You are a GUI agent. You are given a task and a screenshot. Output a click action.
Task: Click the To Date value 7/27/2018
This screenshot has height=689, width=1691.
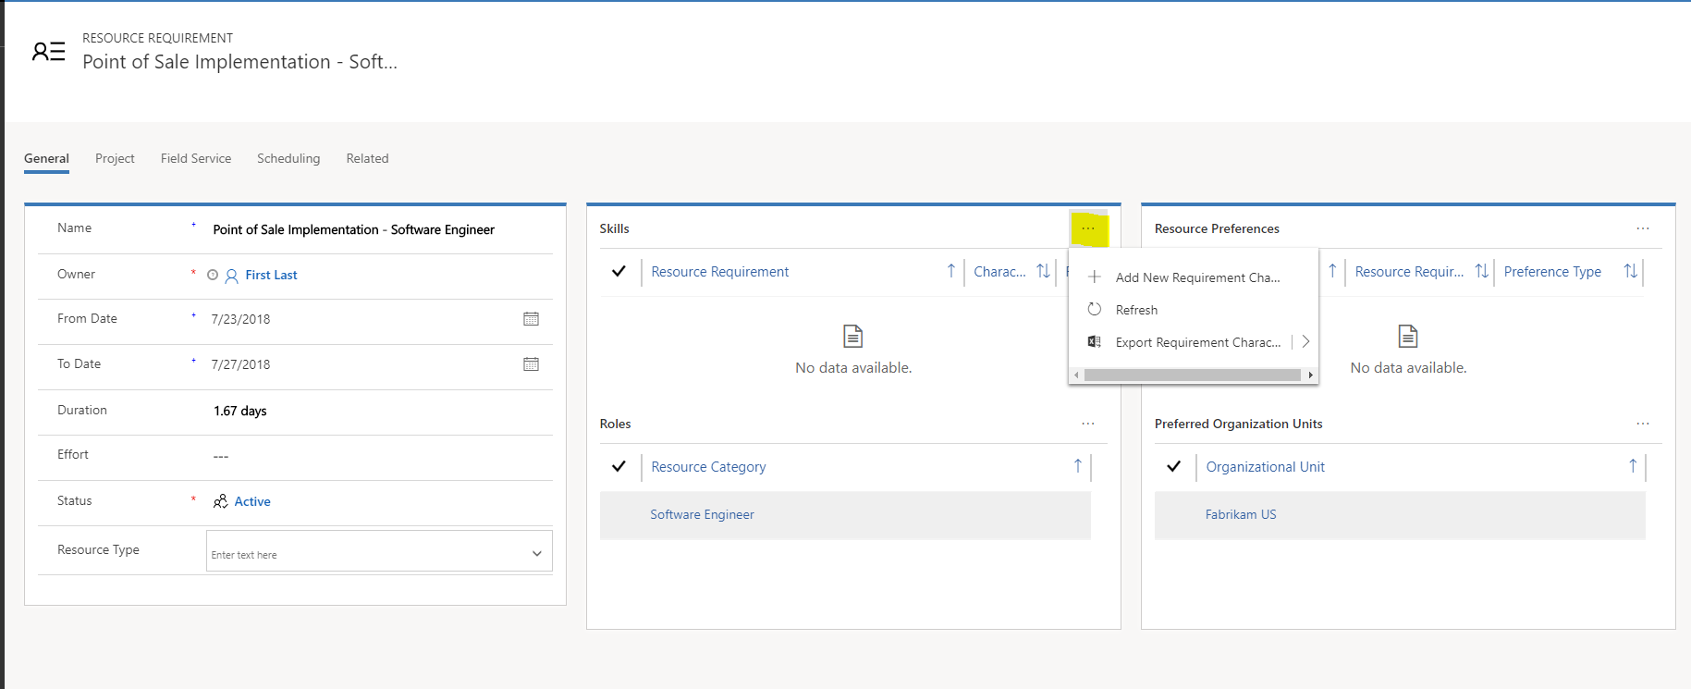click(x=240, y=364)
